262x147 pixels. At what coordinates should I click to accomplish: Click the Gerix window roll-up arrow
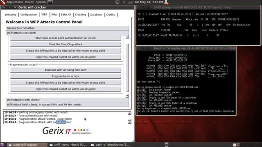pyautogui.click(x=4, y=7)
